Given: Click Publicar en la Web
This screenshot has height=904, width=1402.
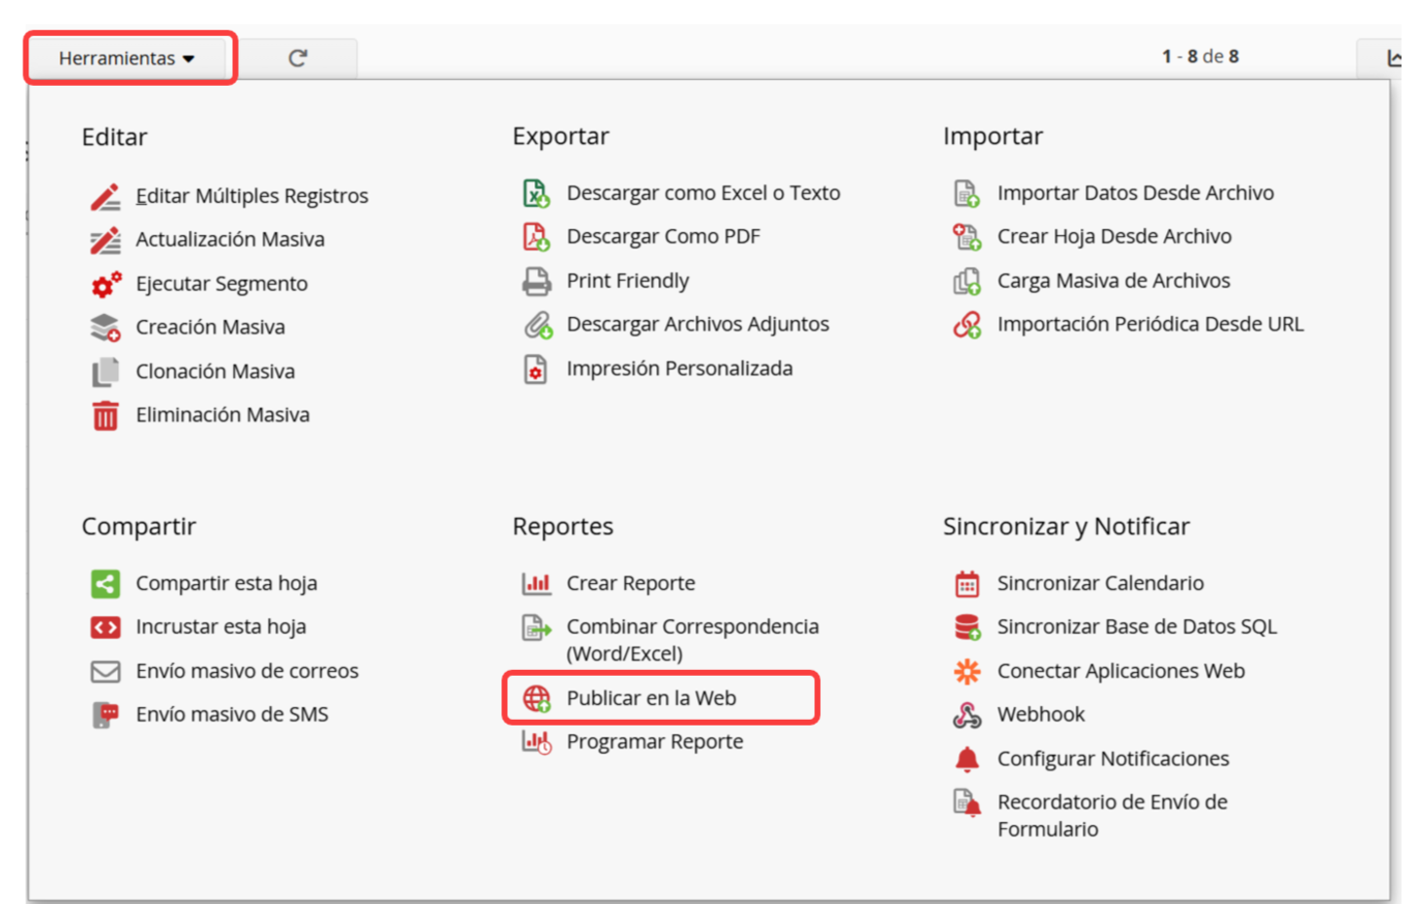Looking at the screenshot, I should (651, 698).
